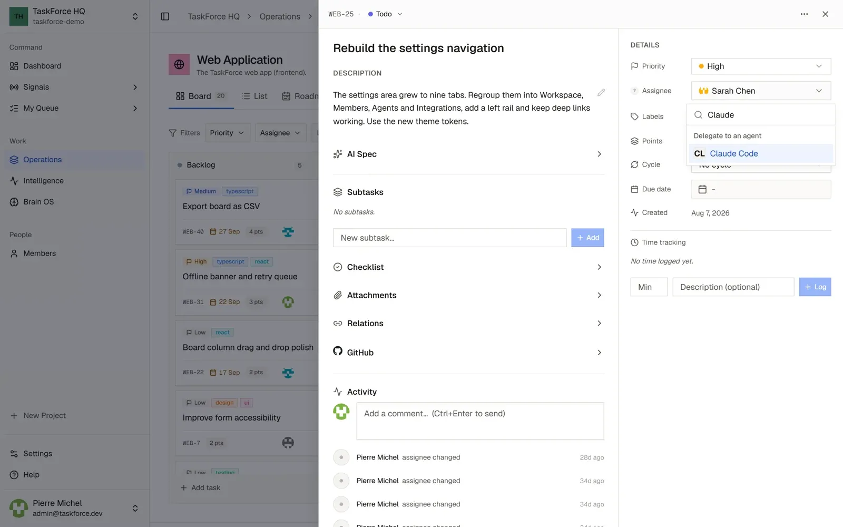Expand the Signals sidebar section

(135, 87)
